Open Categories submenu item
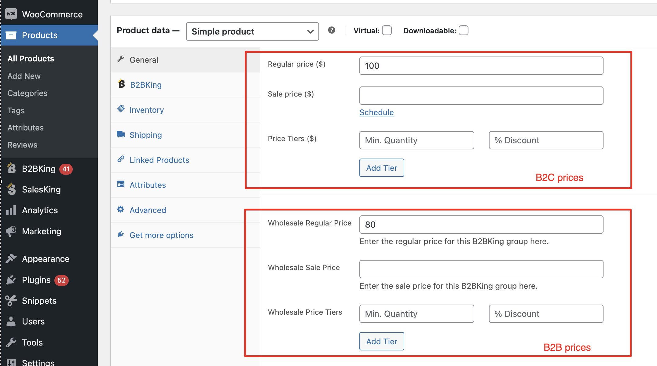The width and height of the screenshot is (657, 366). pos(28,93)
